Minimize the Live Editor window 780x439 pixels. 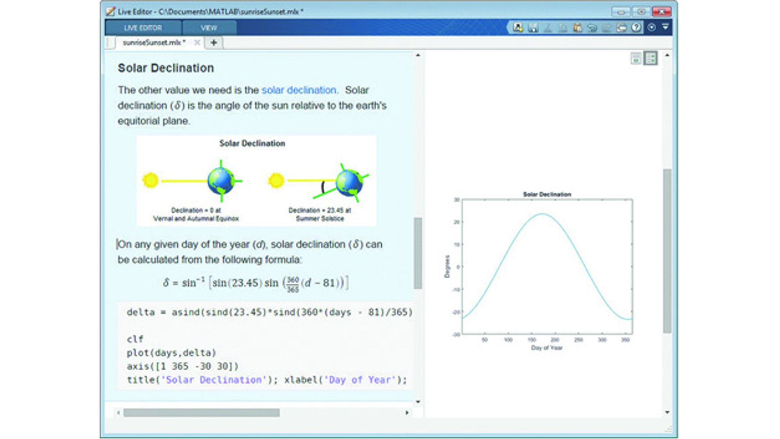[x=620, y=12]
